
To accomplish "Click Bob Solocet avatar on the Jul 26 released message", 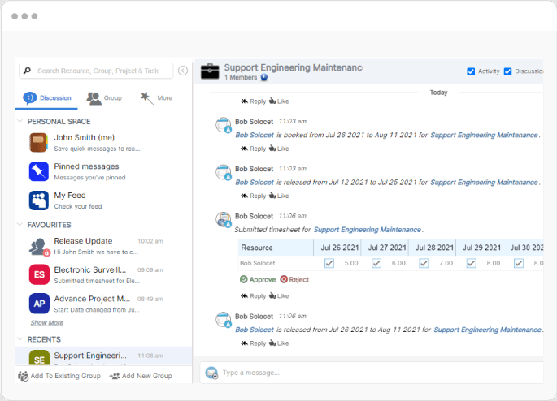I will point(224,320).
